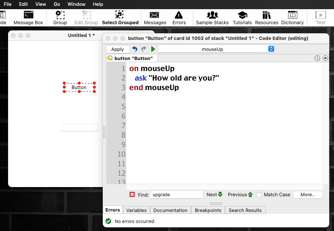Click the More.. button
The image size is (334, 231).
click(x=308, y=195)
